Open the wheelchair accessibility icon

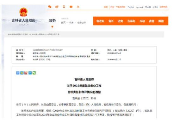pyautogui.click(x=78, y=7)
